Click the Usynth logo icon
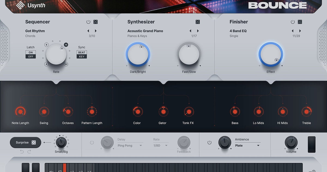The image size is (327, 172). [20, 5]
